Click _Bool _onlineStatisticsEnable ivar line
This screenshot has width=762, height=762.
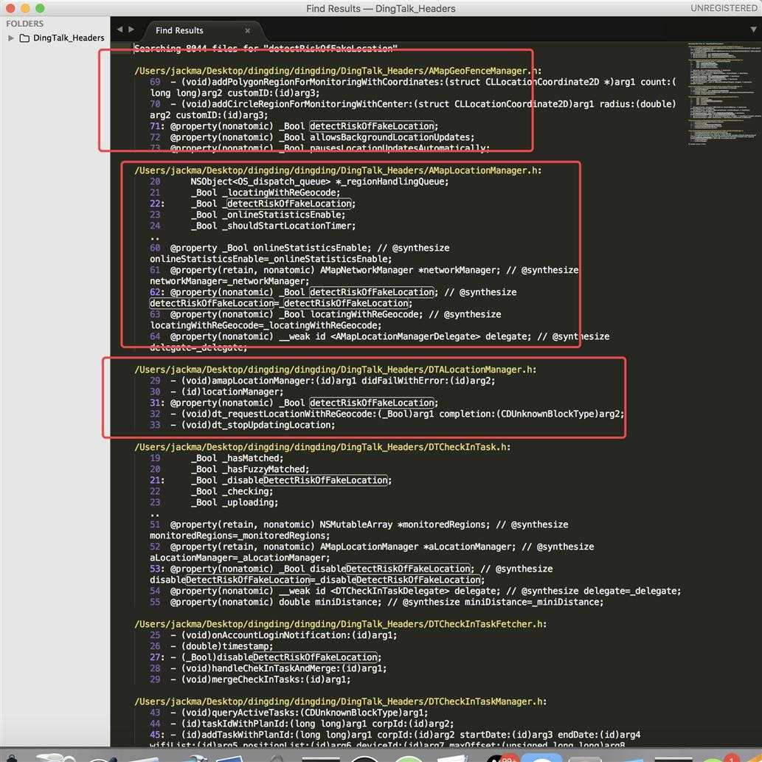(248, 215)
